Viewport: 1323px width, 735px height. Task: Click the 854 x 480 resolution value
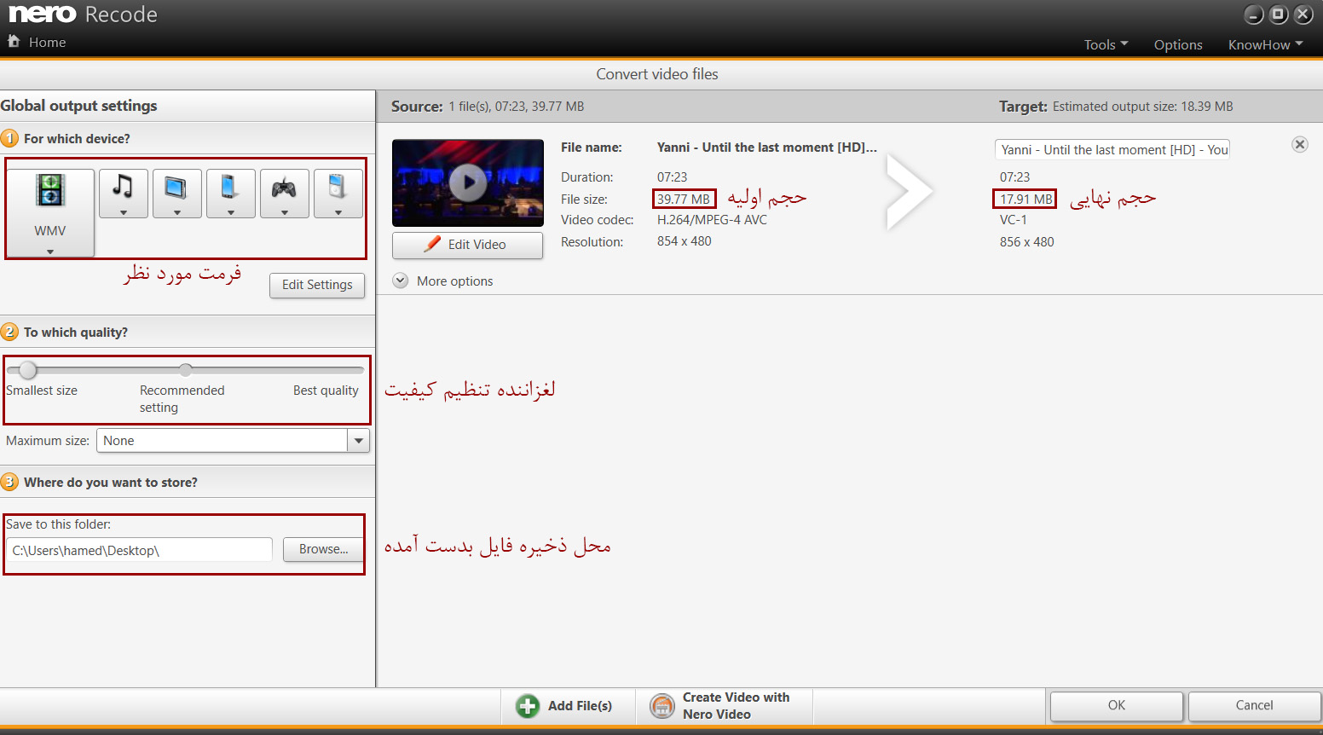pyautogui.click(x=685, y=241)
